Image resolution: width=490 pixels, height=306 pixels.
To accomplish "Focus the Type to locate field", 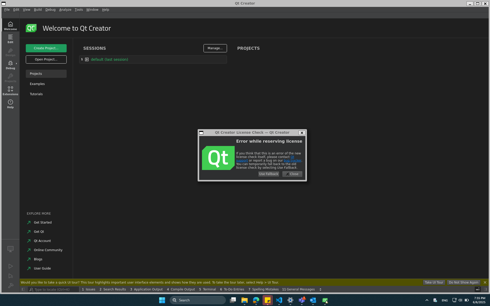I will pos(53,289).
